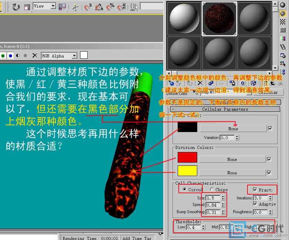Click the Size spinner arrows

(x=223, y=198)
